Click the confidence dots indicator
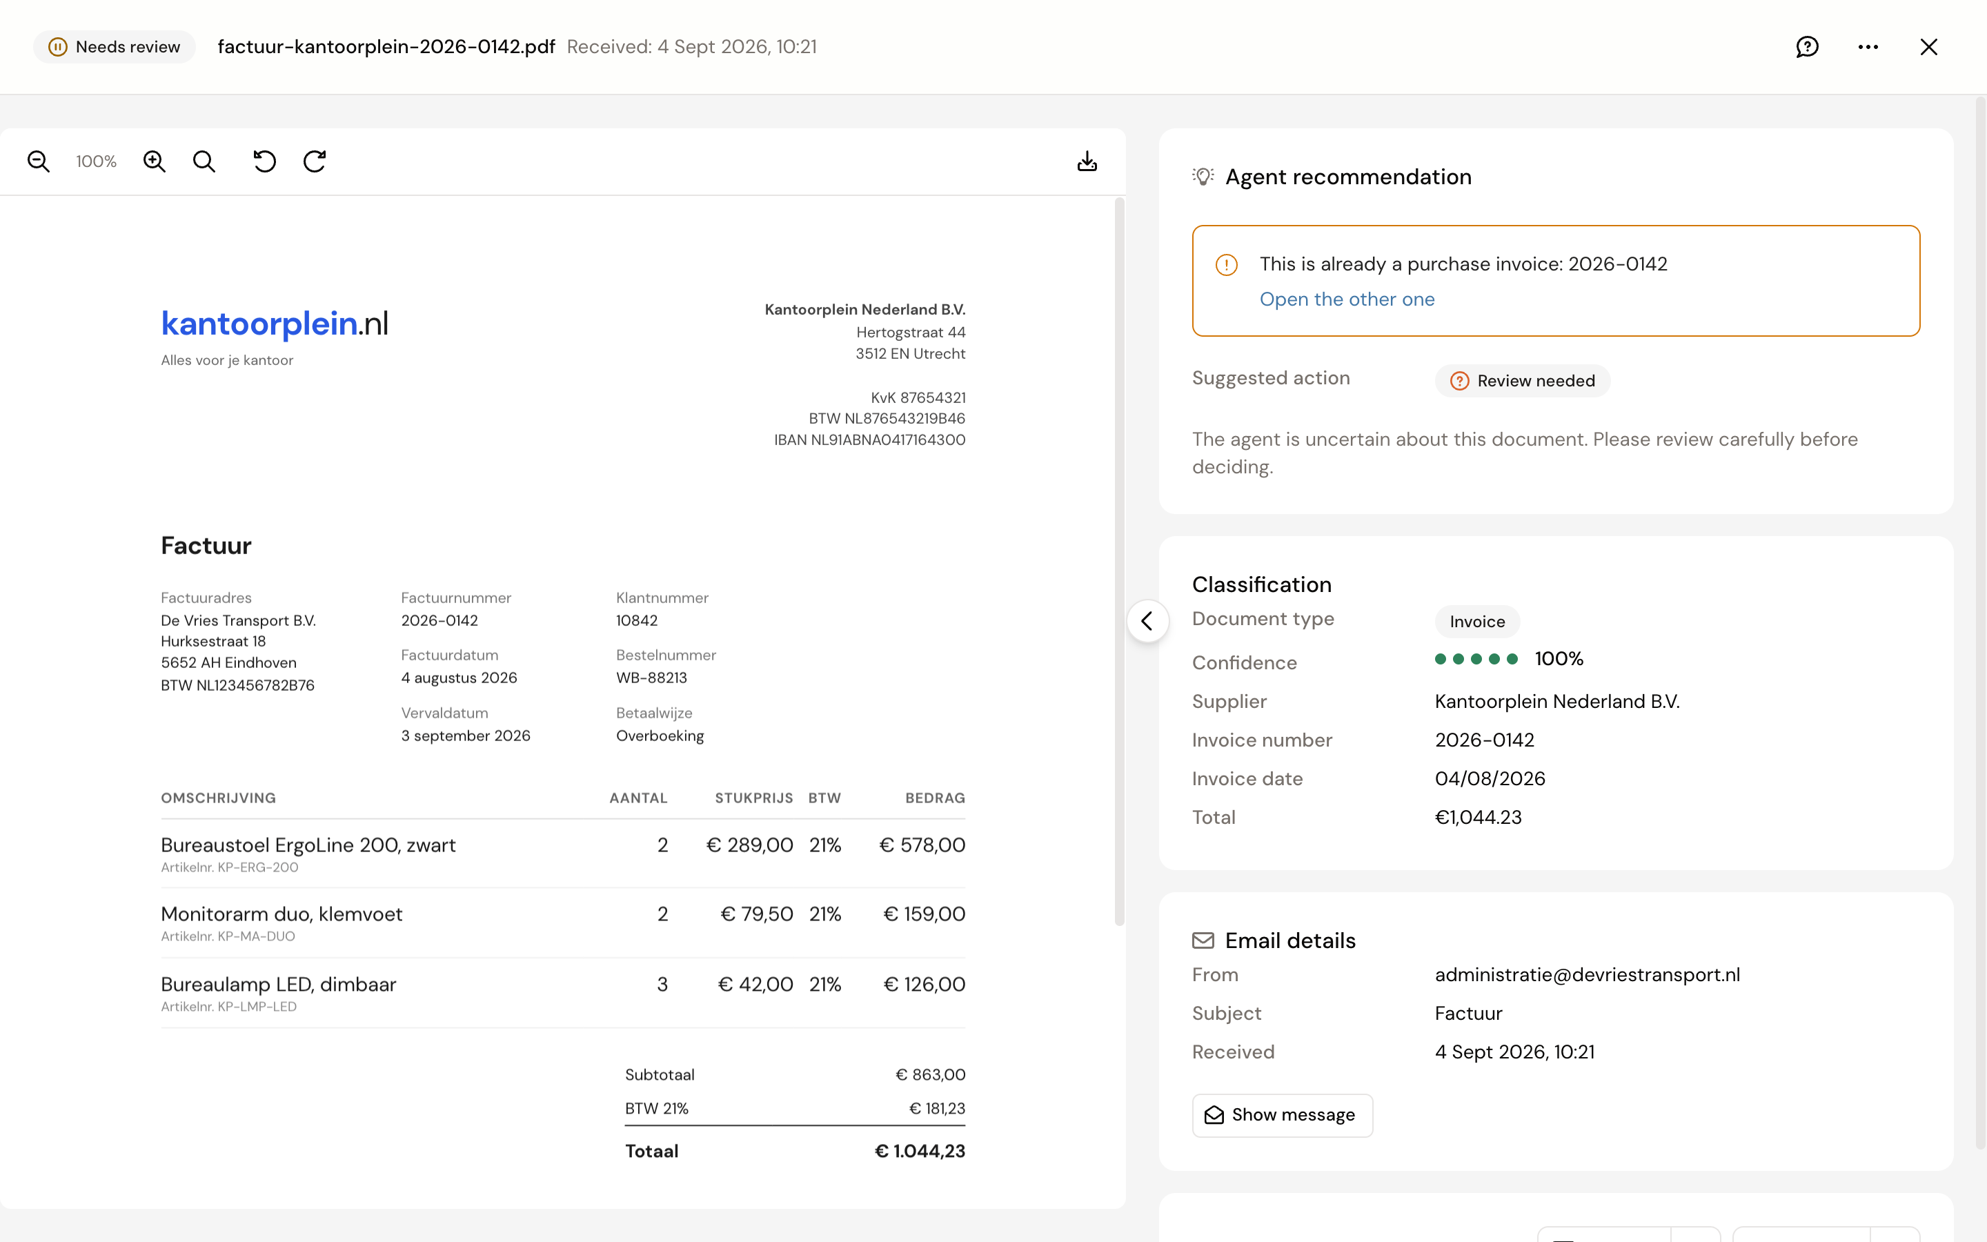 coord(1476,659)
